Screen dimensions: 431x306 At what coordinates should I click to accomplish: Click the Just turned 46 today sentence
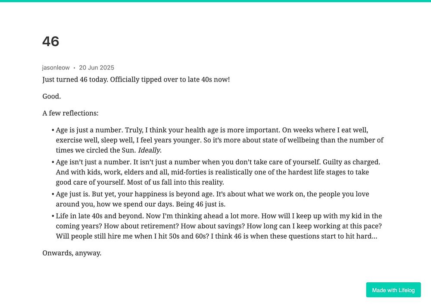[x=136, y=79]
